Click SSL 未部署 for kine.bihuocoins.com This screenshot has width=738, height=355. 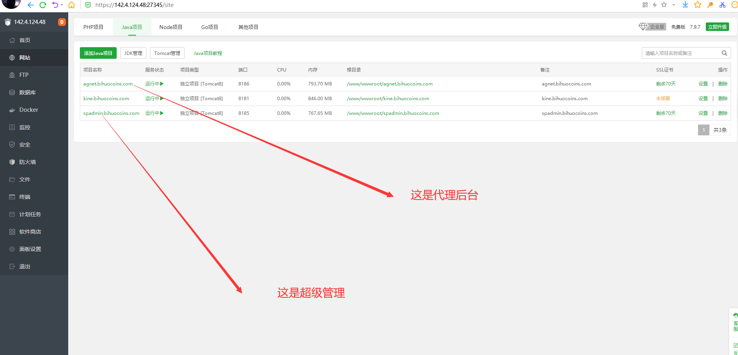663,98
